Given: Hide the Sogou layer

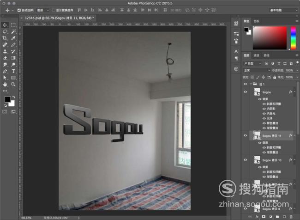Looking at the screenshot, I should pyautogui.click(x=245, y=92).
